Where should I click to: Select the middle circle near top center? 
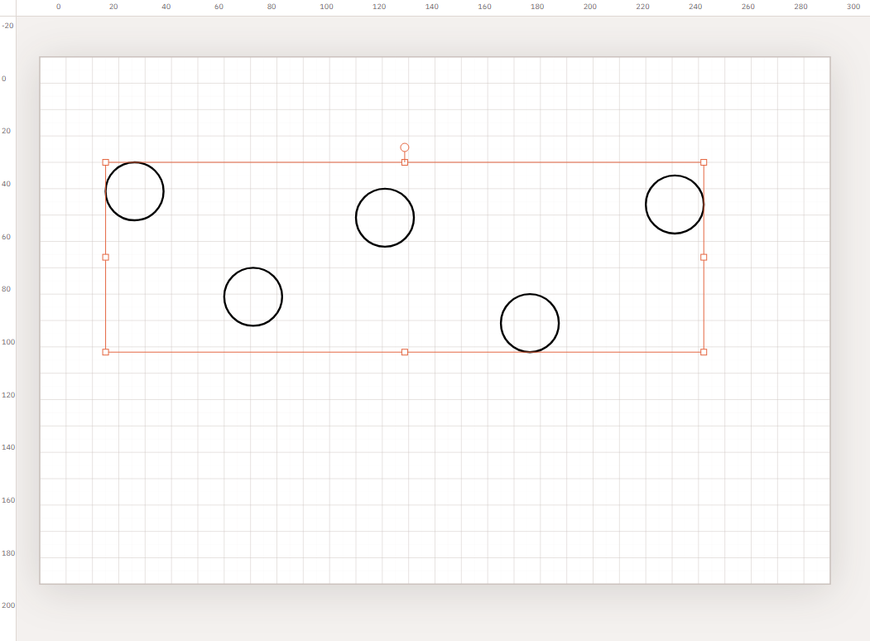click(x=385, y=218)
